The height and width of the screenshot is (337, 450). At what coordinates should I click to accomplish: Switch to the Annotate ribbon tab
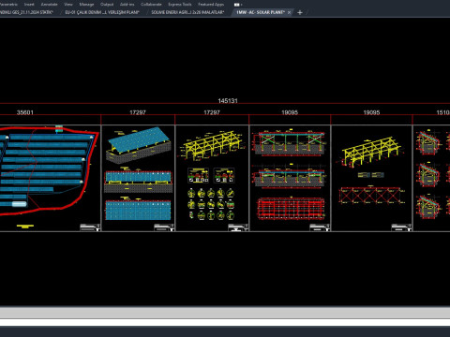pyautogui.click(x=49, y=5)
